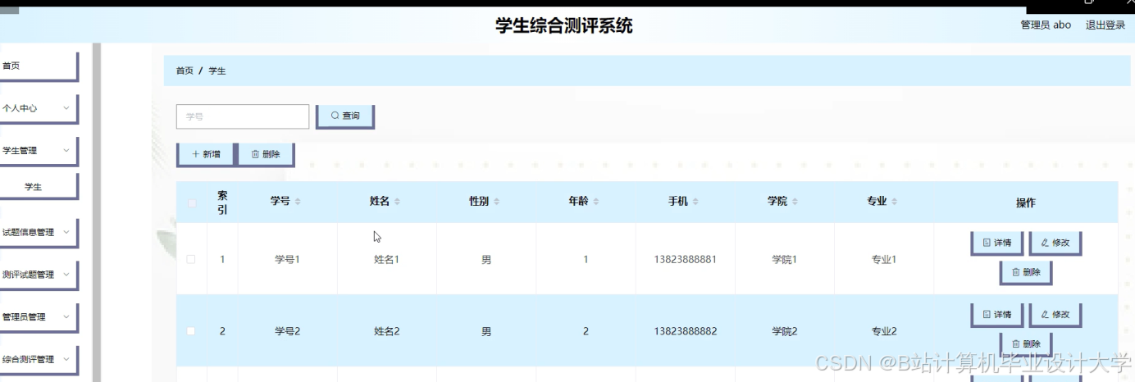Sort by the 学院 column arrows
The width and height of the screenshot is (1135, 382).
click(795, 202)
